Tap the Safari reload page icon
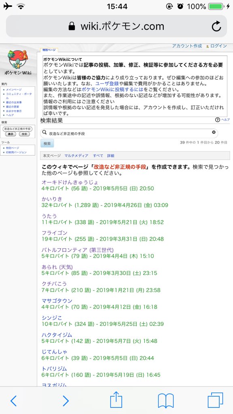This screenshot has height=414, width=233. click(x=216, y=26)
